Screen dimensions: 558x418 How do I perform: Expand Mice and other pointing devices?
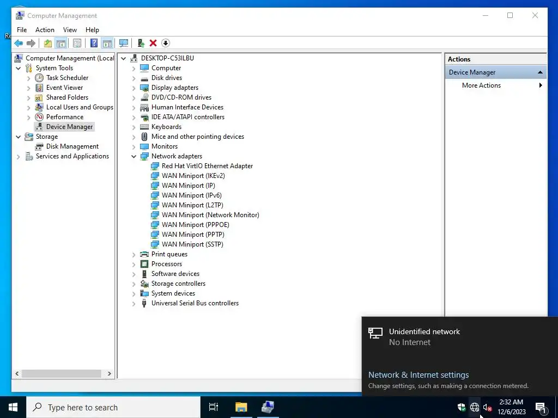[134, 137]
